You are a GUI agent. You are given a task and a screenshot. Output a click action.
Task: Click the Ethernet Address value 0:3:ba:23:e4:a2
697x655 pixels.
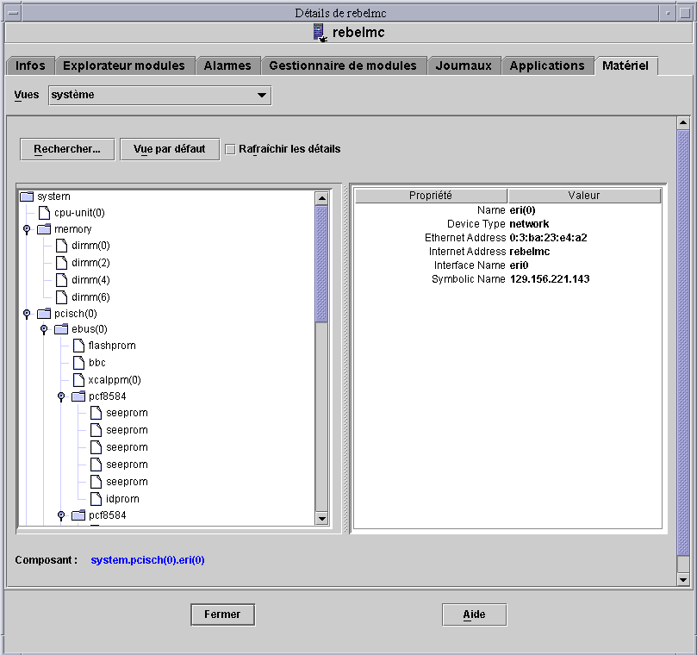click(x=548, y=238)
